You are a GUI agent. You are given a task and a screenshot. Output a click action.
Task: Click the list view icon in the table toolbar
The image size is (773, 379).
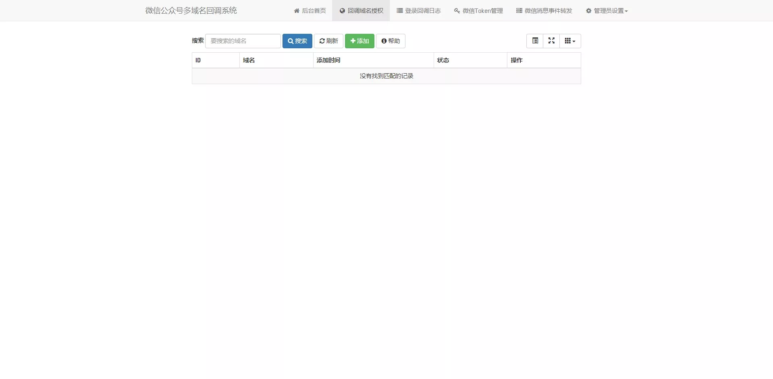click(x=535, y=41)
